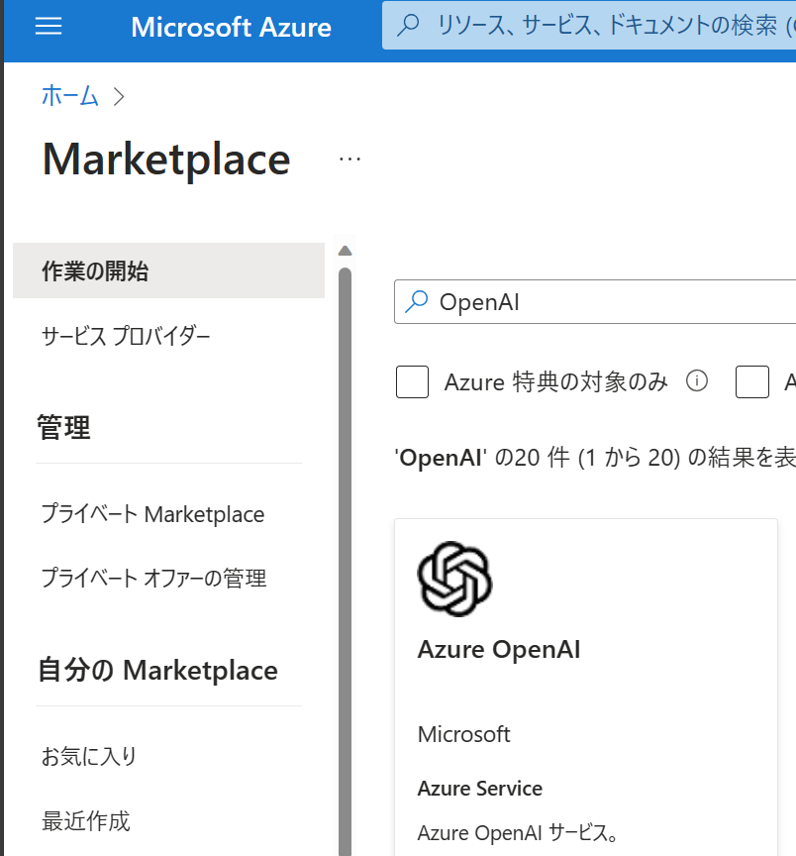
Task: Click the 'OpenAI' の20 件 results count text
Action: point(595,458)
